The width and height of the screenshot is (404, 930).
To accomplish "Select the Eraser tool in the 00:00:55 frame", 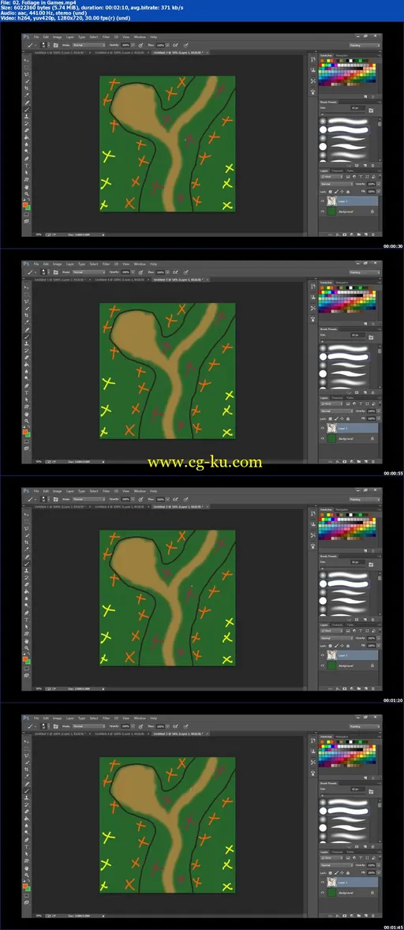I will pos(27,358).
